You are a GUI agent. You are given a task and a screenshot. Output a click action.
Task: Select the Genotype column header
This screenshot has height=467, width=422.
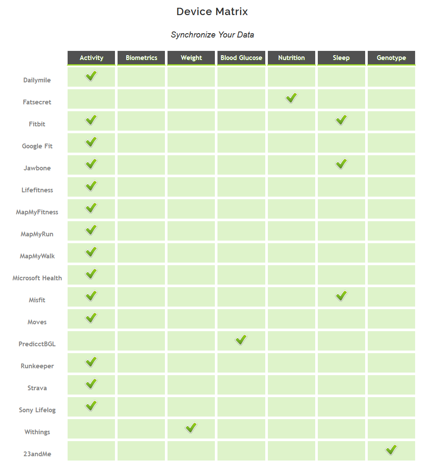[391, 58]
